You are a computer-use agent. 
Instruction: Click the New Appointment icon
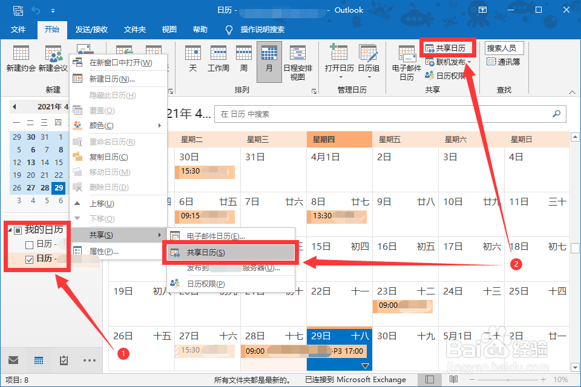(21, 53)
